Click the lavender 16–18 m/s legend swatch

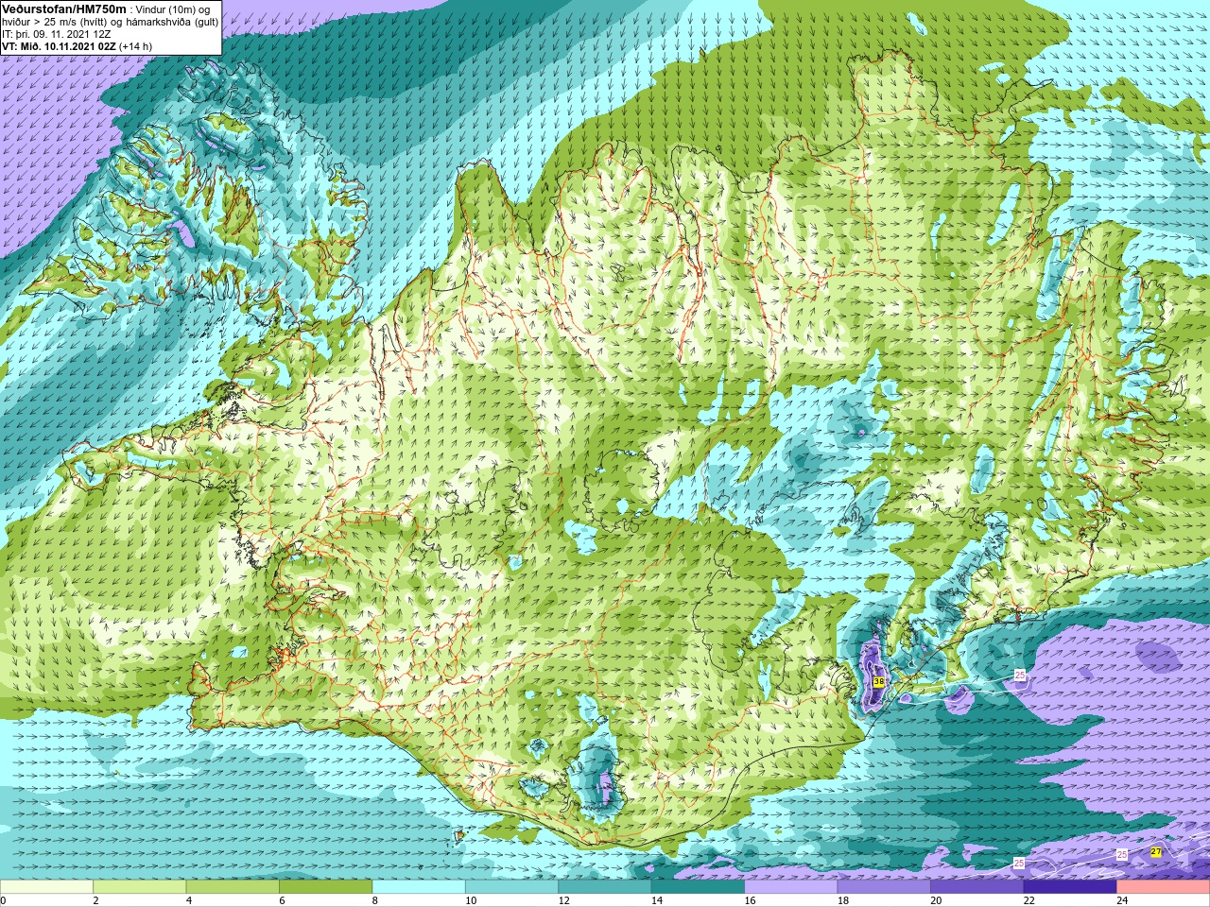coord(791,887)
